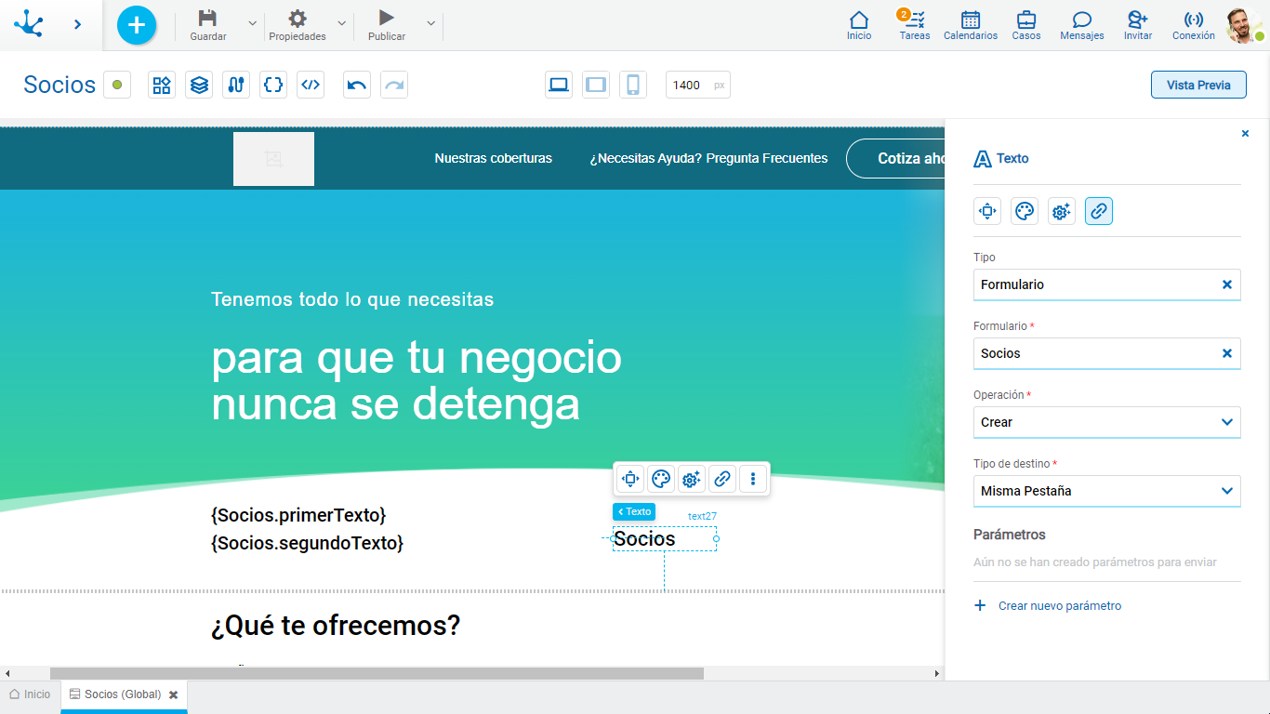The width and height of the screenshot is (1270, 714).
Task: Undo the last change
Action: tap(357, 85)
